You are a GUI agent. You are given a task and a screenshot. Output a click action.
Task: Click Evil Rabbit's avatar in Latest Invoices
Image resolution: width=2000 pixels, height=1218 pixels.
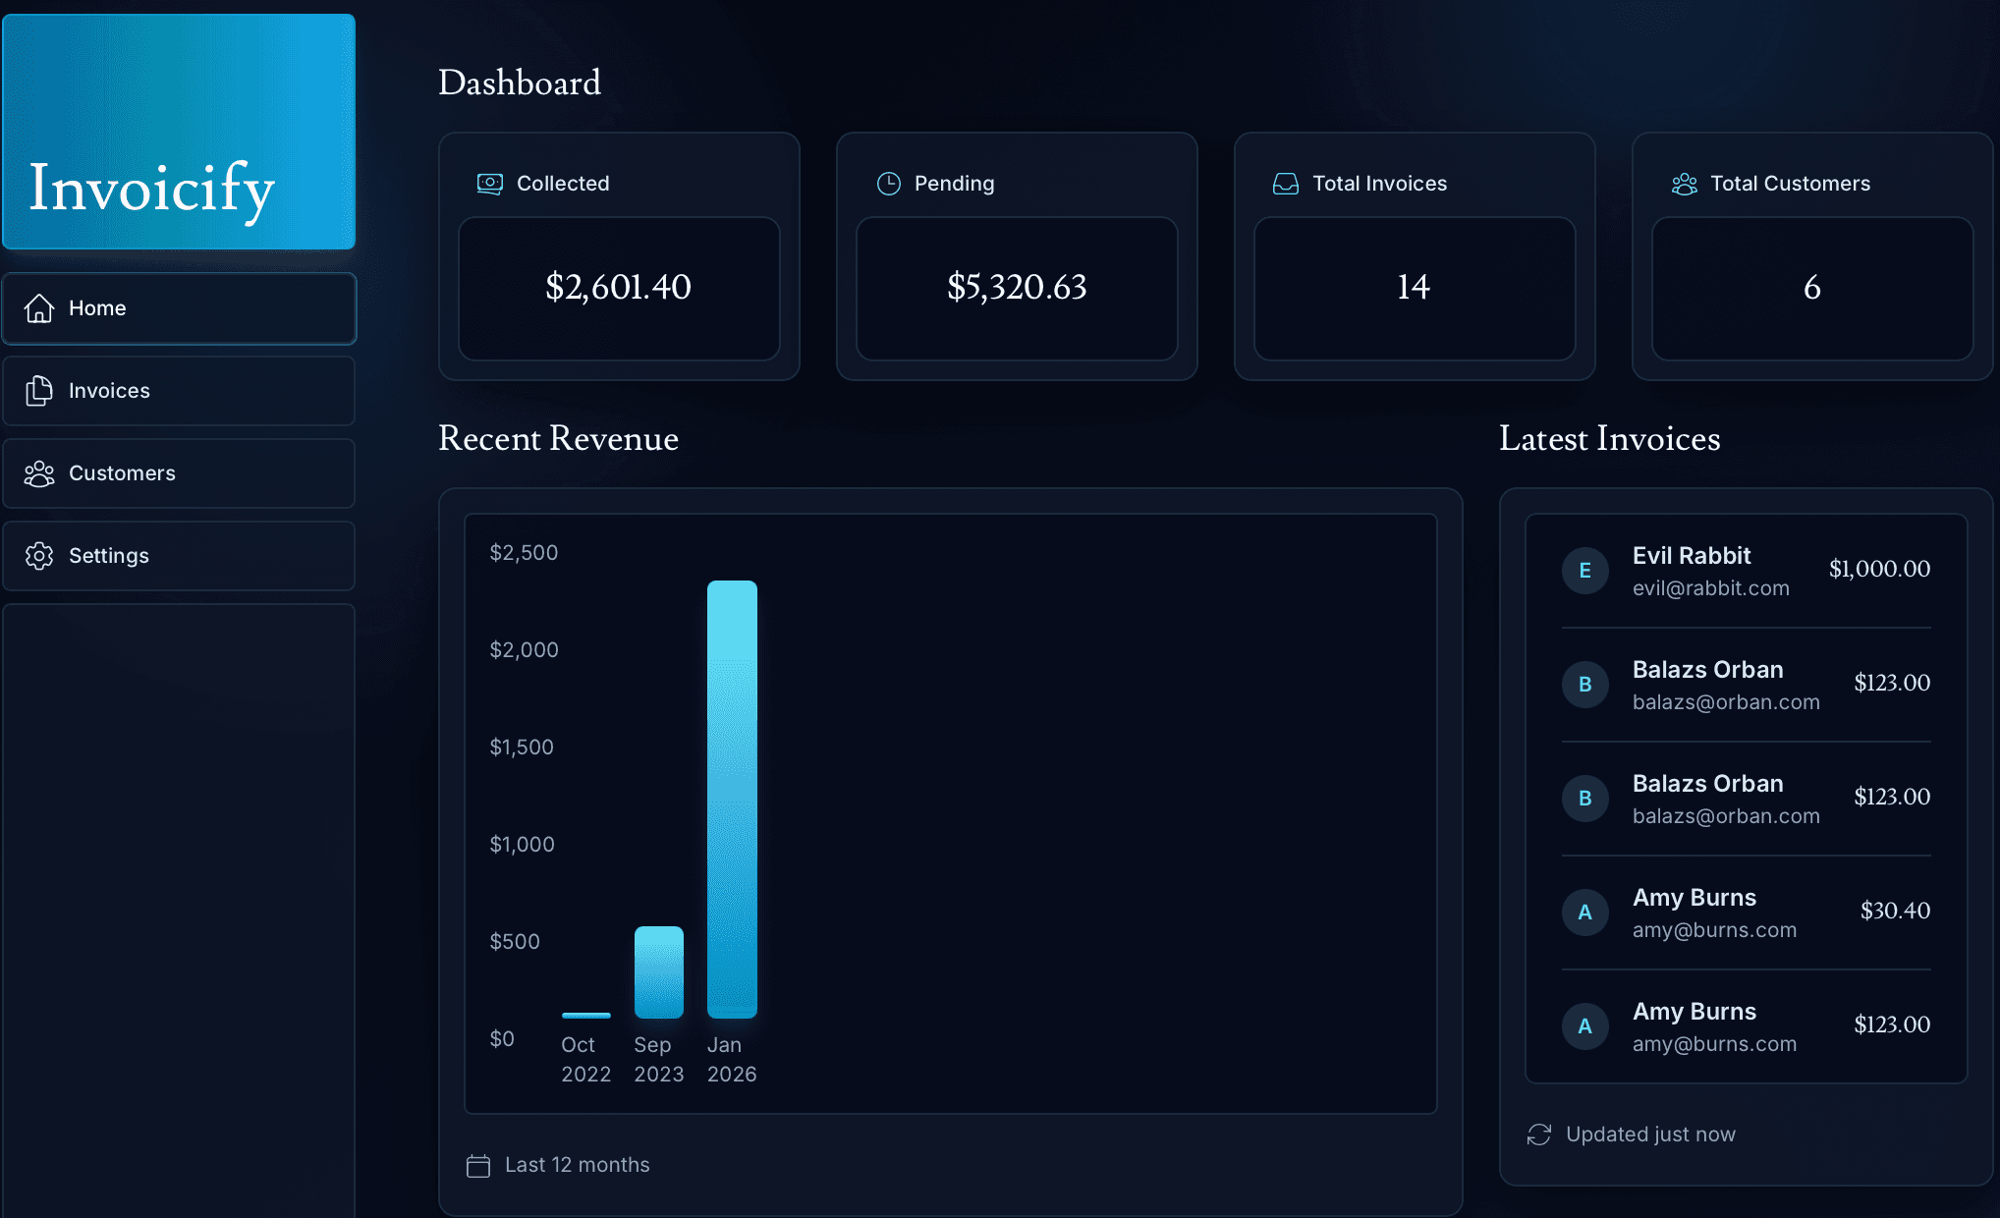1584,570
